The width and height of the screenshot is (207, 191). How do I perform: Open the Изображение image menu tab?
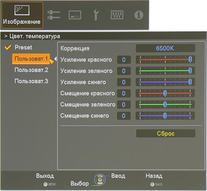(22, 15)
